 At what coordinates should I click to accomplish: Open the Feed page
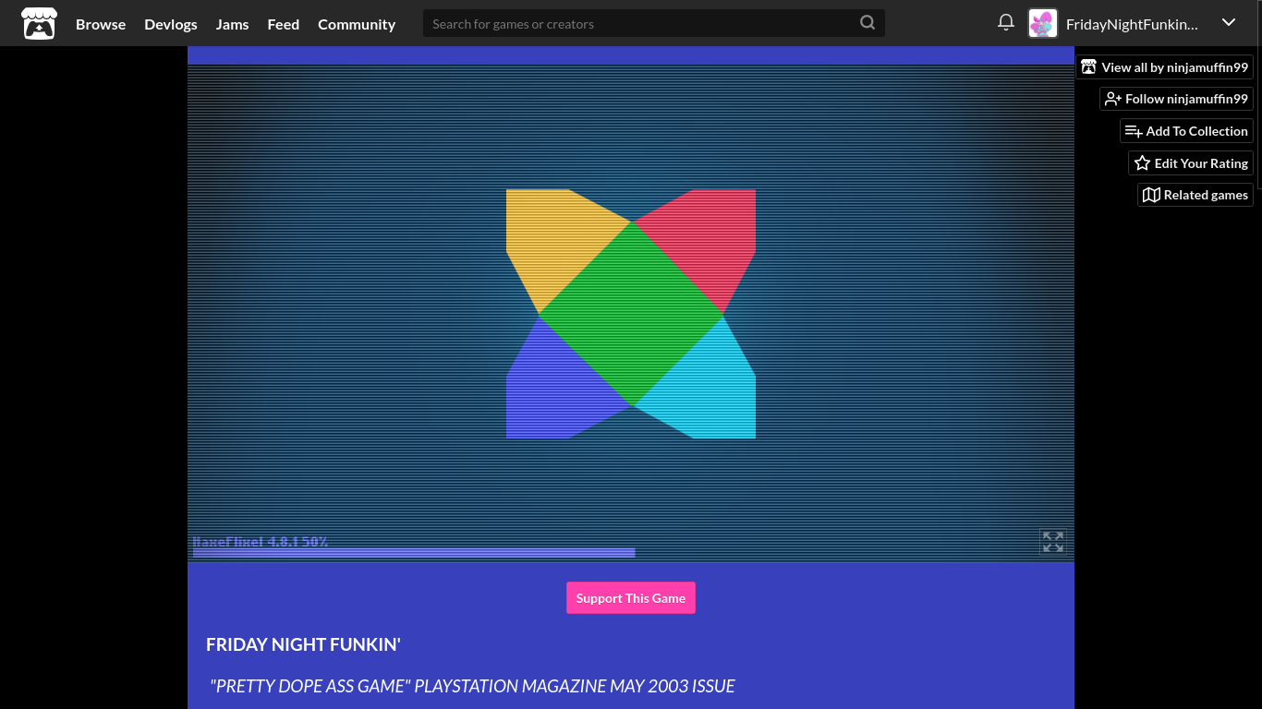tap(284, 24)
